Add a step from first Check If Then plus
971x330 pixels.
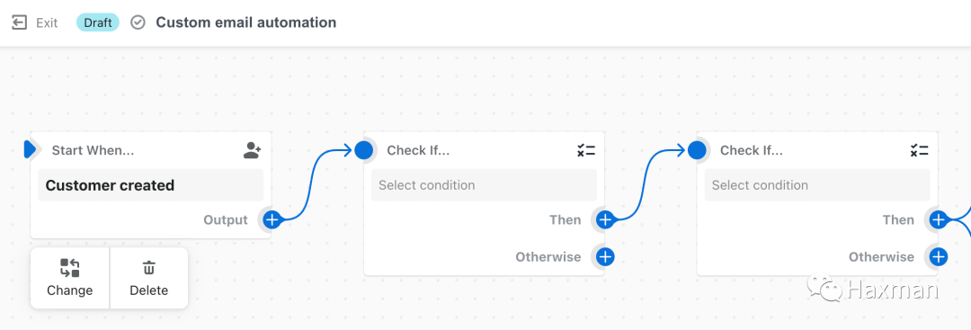(x=605, y=219)
